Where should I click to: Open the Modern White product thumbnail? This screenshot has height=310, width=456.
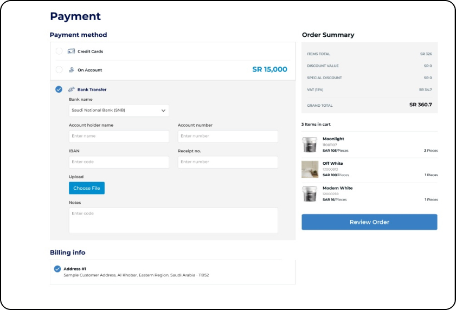[x=310, y=193]
